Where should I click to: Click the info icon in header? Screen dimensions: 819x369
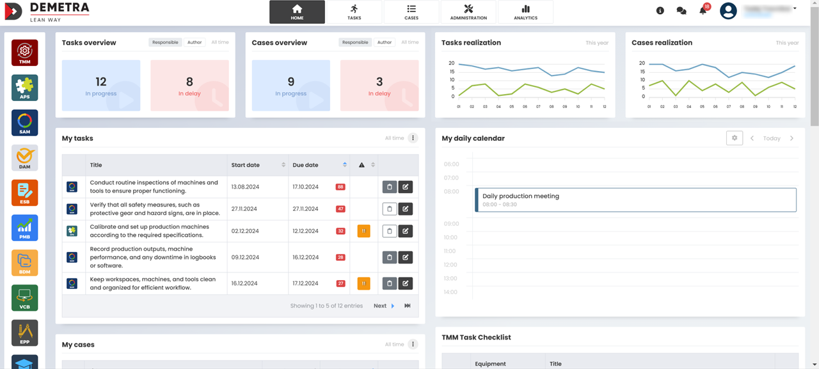(660, 11)
